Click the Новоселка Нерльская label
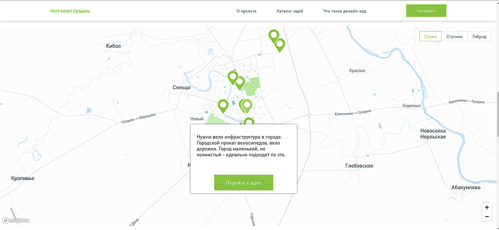 tap(433, 134)
